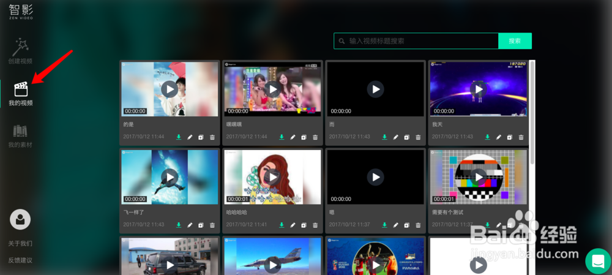Select 我的视频 clapperboard in sidebar
The image size is (612, 275).
tap(21, 94)
